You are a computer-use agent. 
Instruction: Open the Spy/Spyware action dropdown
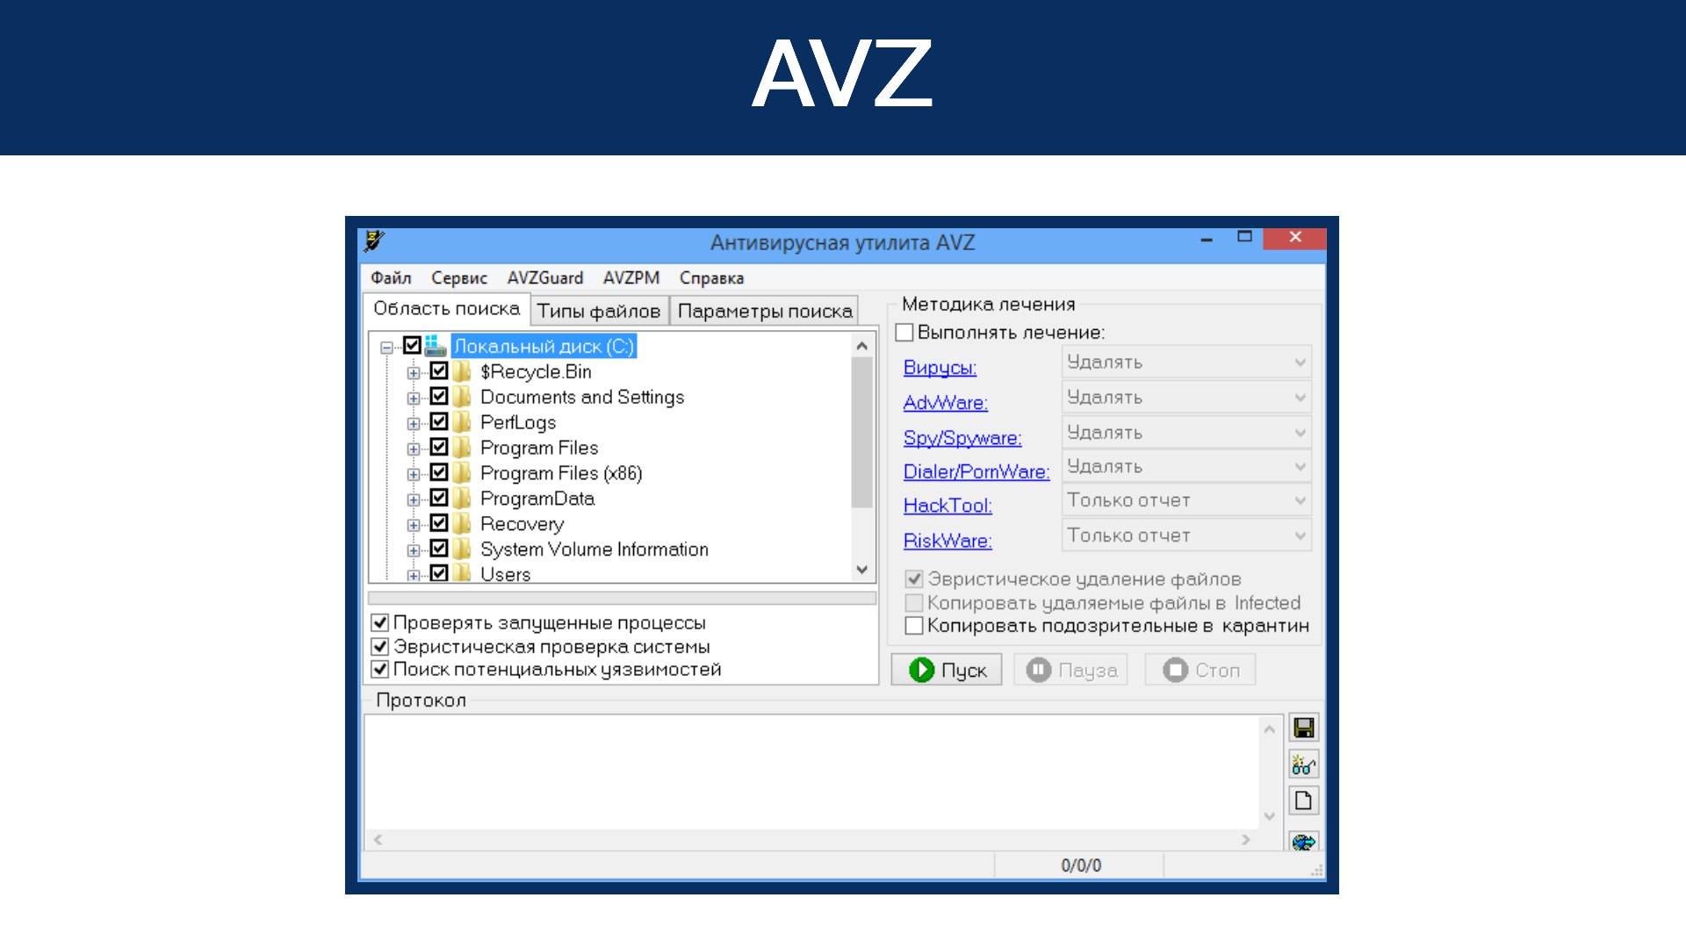click(1186, 433)
